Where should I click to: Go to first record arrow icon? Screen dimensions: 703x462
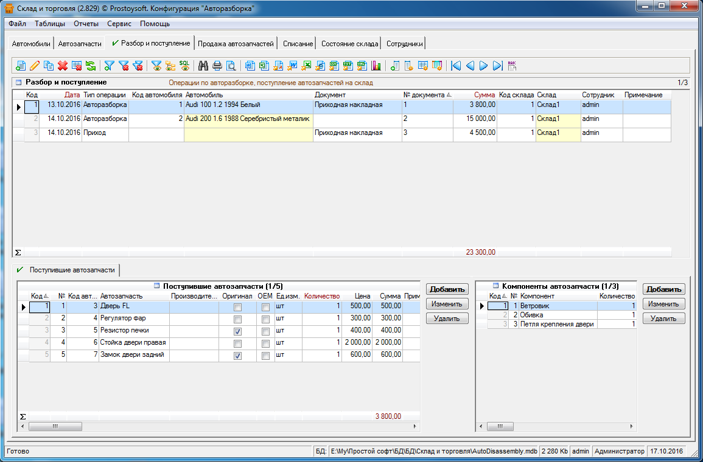(x=456, y=66)
